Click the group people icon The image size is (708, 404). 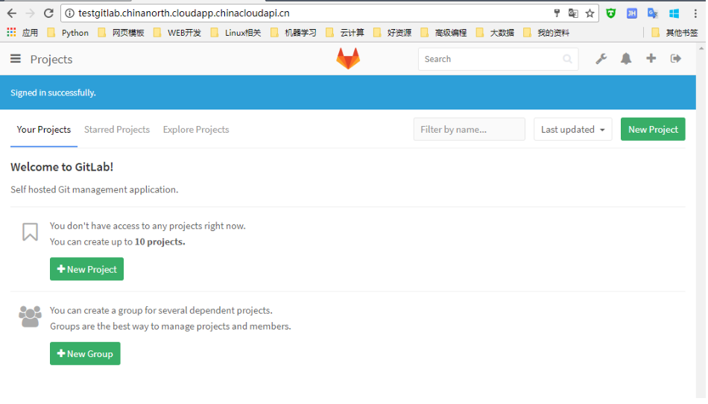coord(31,317)
